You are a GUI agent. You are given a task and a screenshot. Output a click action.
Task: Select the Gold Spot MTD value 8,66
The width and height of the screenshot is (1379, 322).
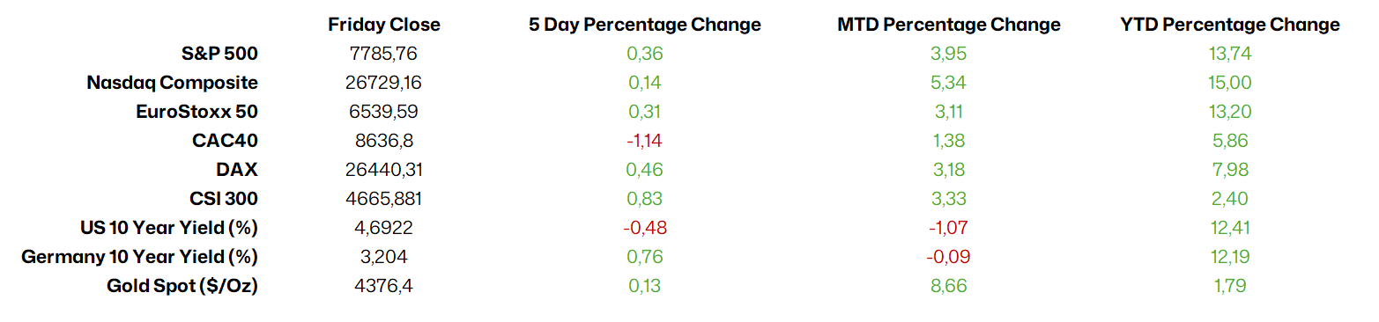pos(948,286)
